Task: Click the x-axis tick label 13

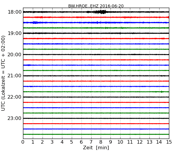Action: coord(149,142)
